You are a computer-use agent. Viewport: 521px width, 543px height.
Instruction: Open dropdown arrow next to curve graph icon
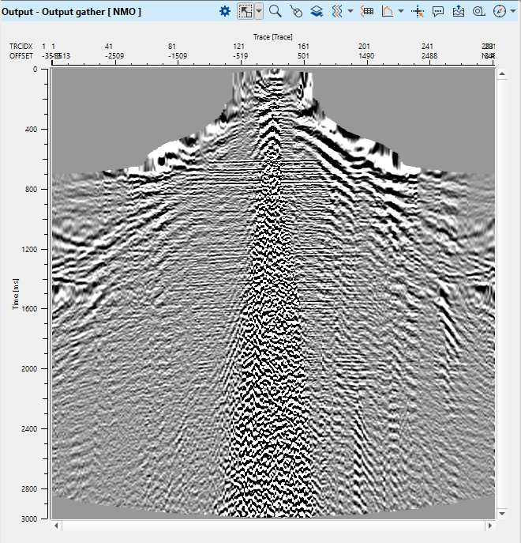401,11
